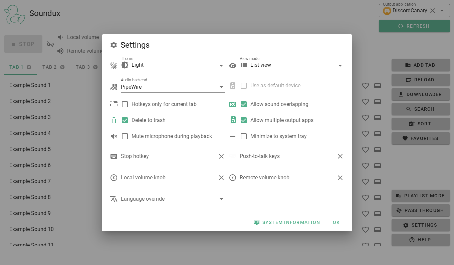Click the knob icon beside Remote volume knob

233,178
